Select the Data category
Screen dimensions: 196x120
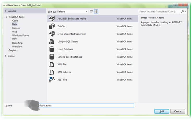(15, 24)
